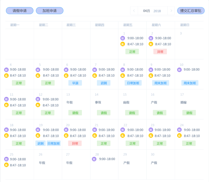Click the purple 班 icon on day 6
Image resolution: width=209 pixels, height=182 pixels.
(x=66, y=70)
